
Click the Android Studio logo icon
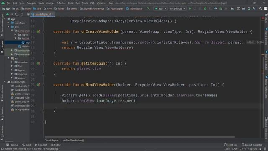3,3
